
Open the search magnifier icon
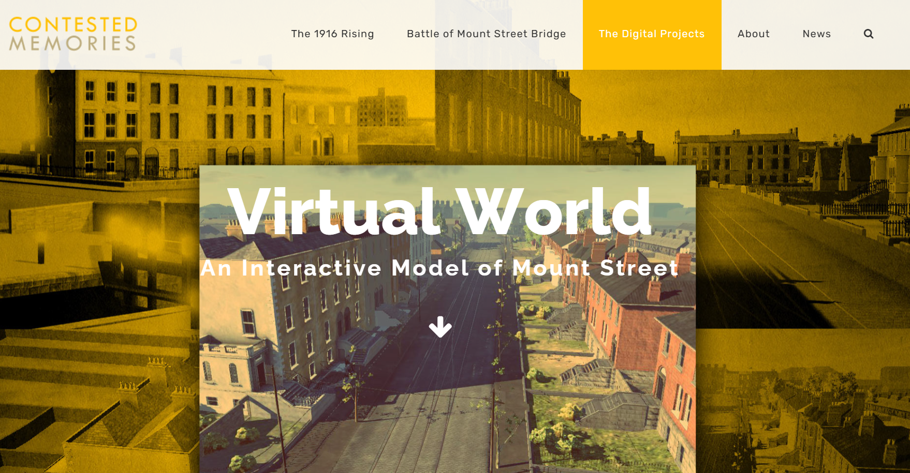[x=868, y=34]
